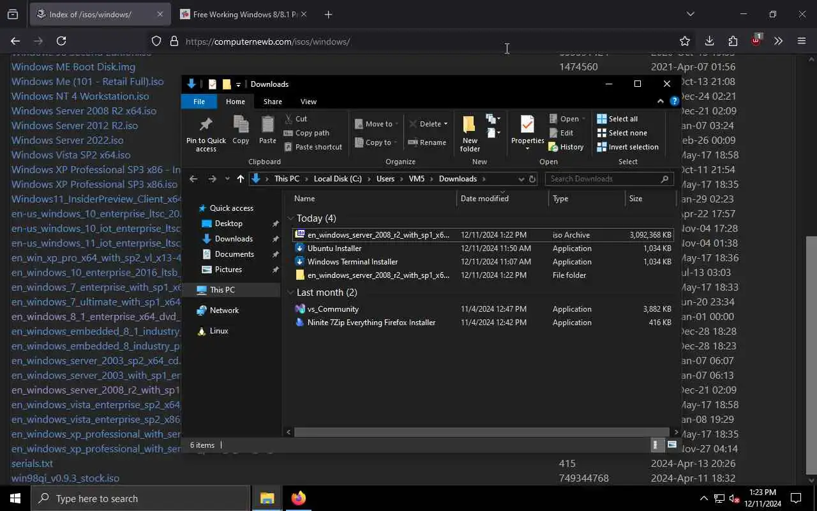Switch to the View ribbon tab

(x=308, y=102)
